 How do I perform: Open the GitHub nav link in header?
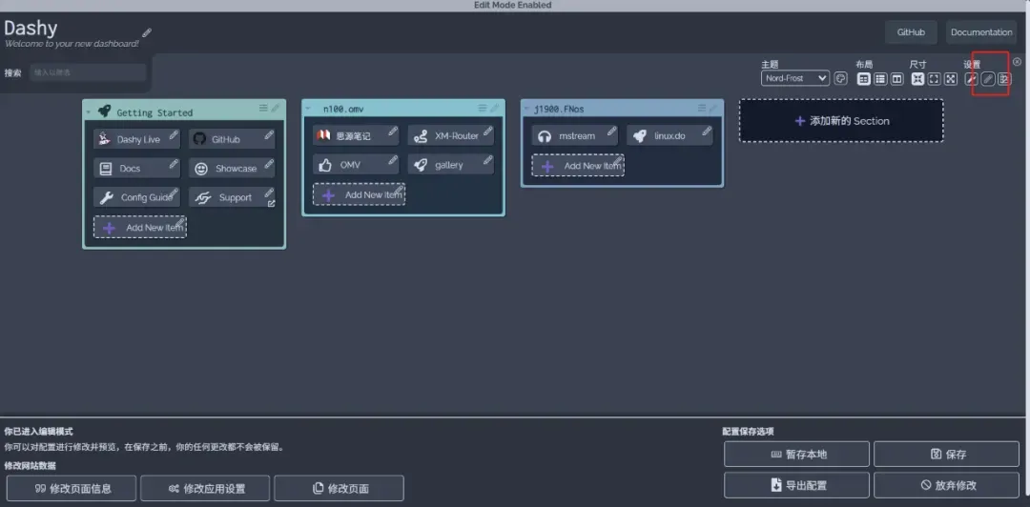(x=911, y=32)
